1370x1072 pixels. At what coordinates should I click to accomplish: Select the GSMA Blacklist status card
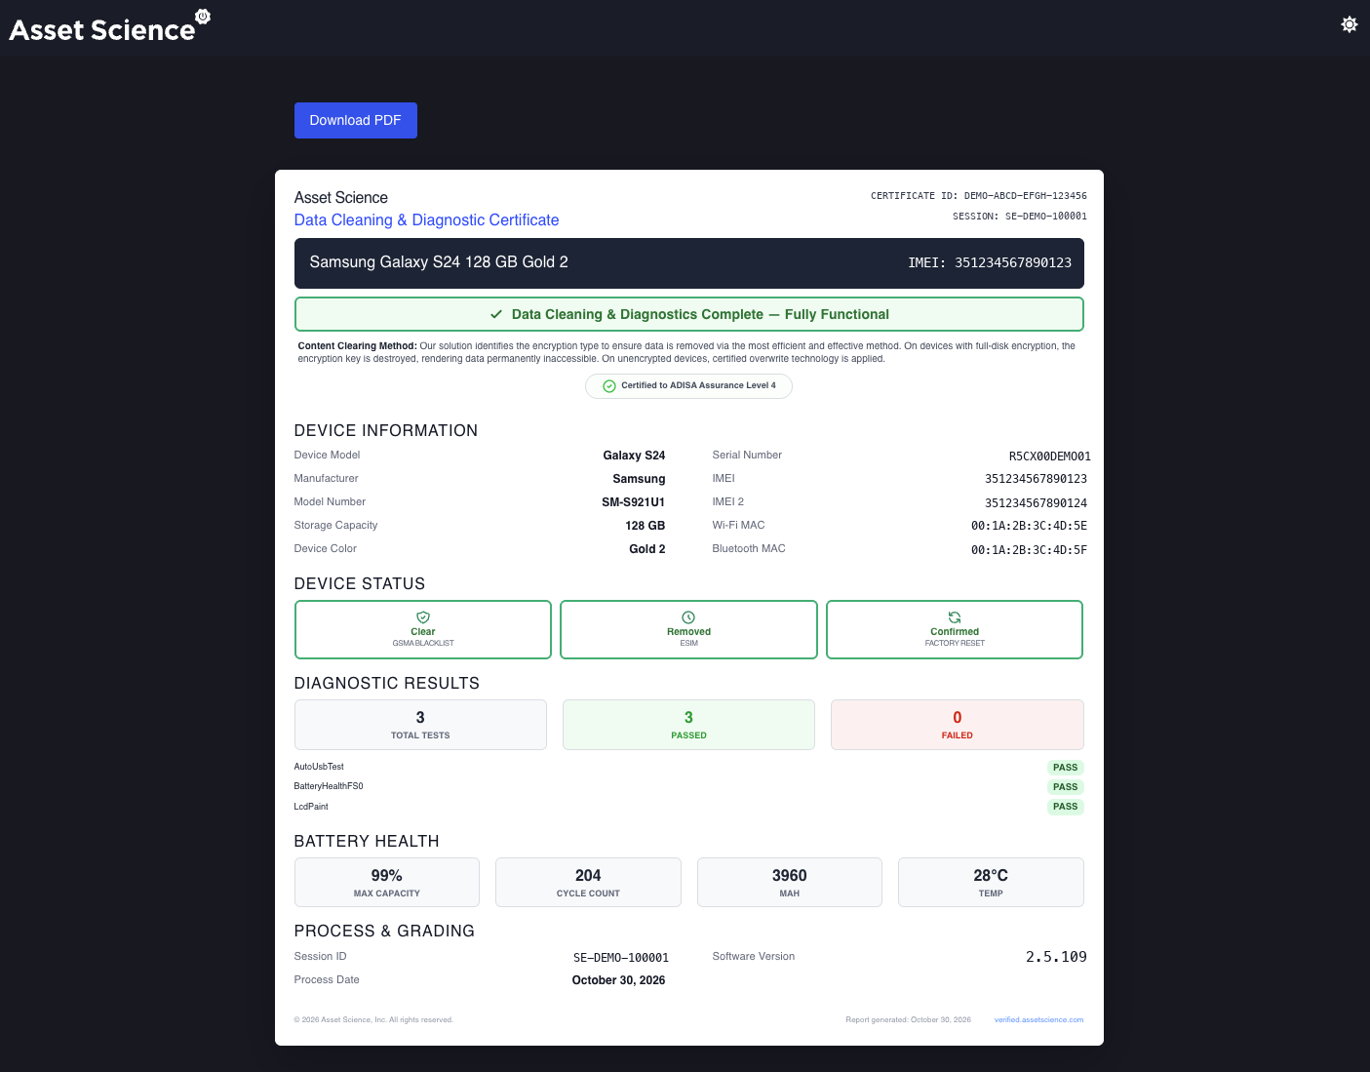click(x=423, y=629)
